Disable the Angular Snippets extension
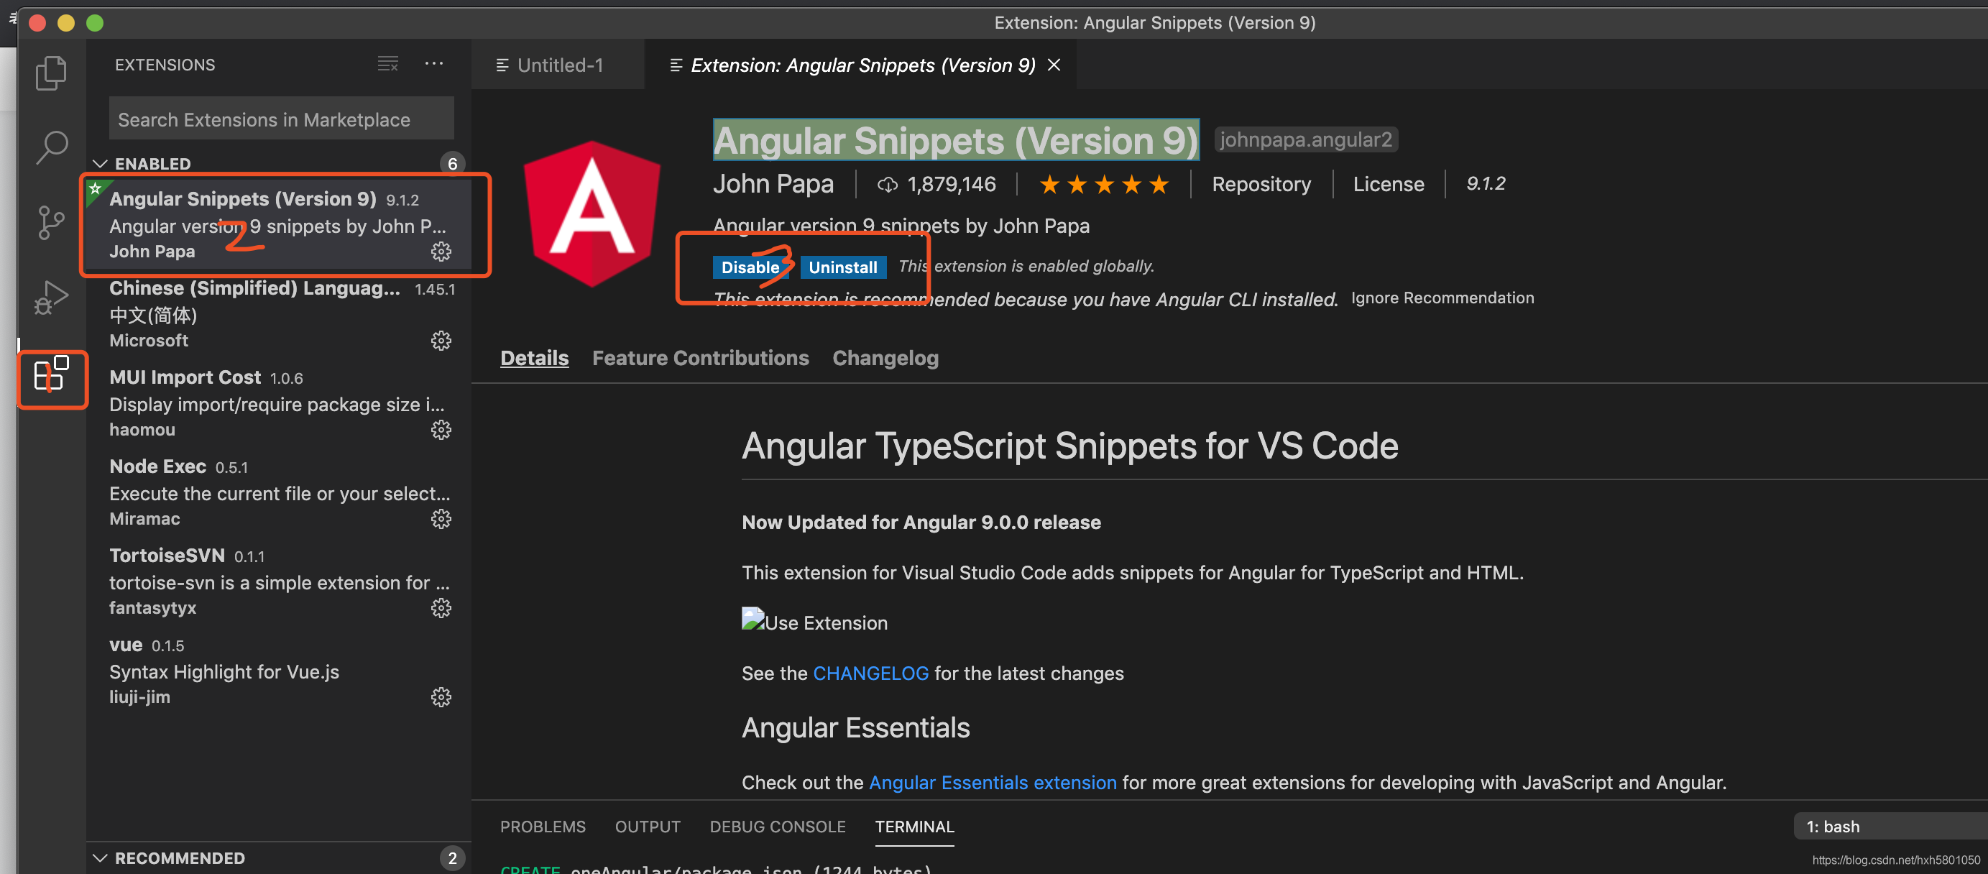 pos(750,267)
